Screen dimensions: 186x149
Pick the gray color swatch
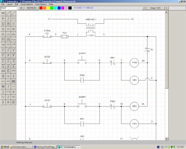click(66, 8)
